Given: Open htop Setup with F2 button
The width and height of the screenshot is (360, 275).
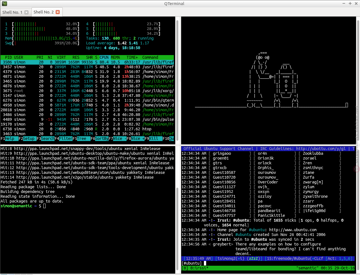Looking at the screenshot, I should [28, 138].
